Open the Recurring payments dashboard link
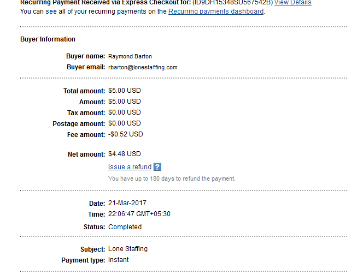Screen dimensions: 363x280 tap(216, 11)
